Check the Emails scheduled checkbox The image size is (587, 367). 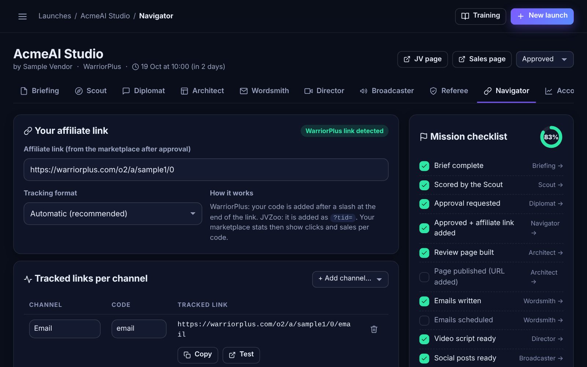coord(424,320)
